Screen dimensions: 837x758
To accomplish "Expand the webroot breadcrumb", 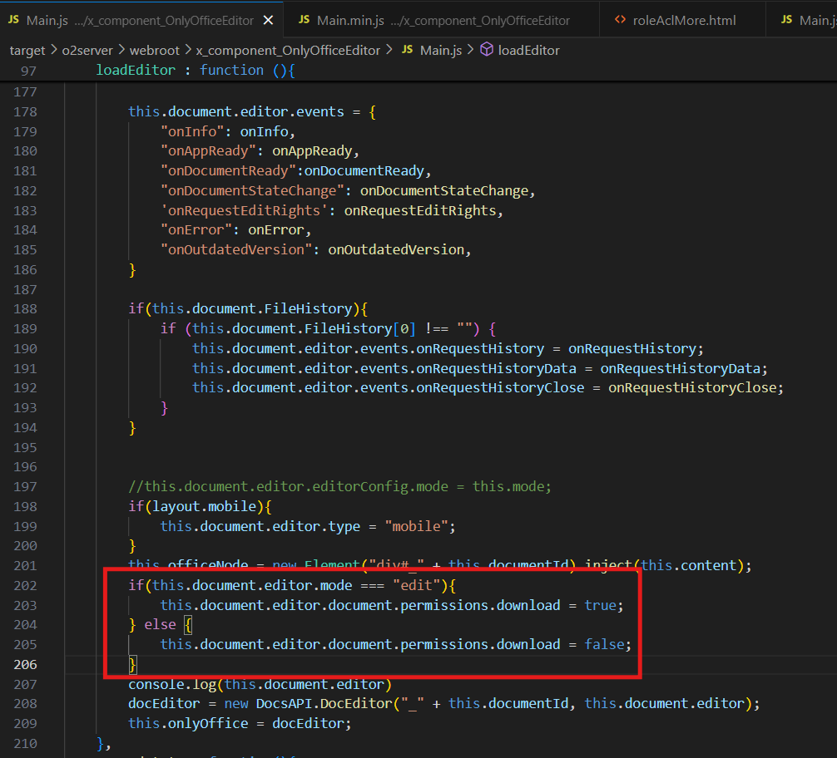I will (x=156, y=51).
